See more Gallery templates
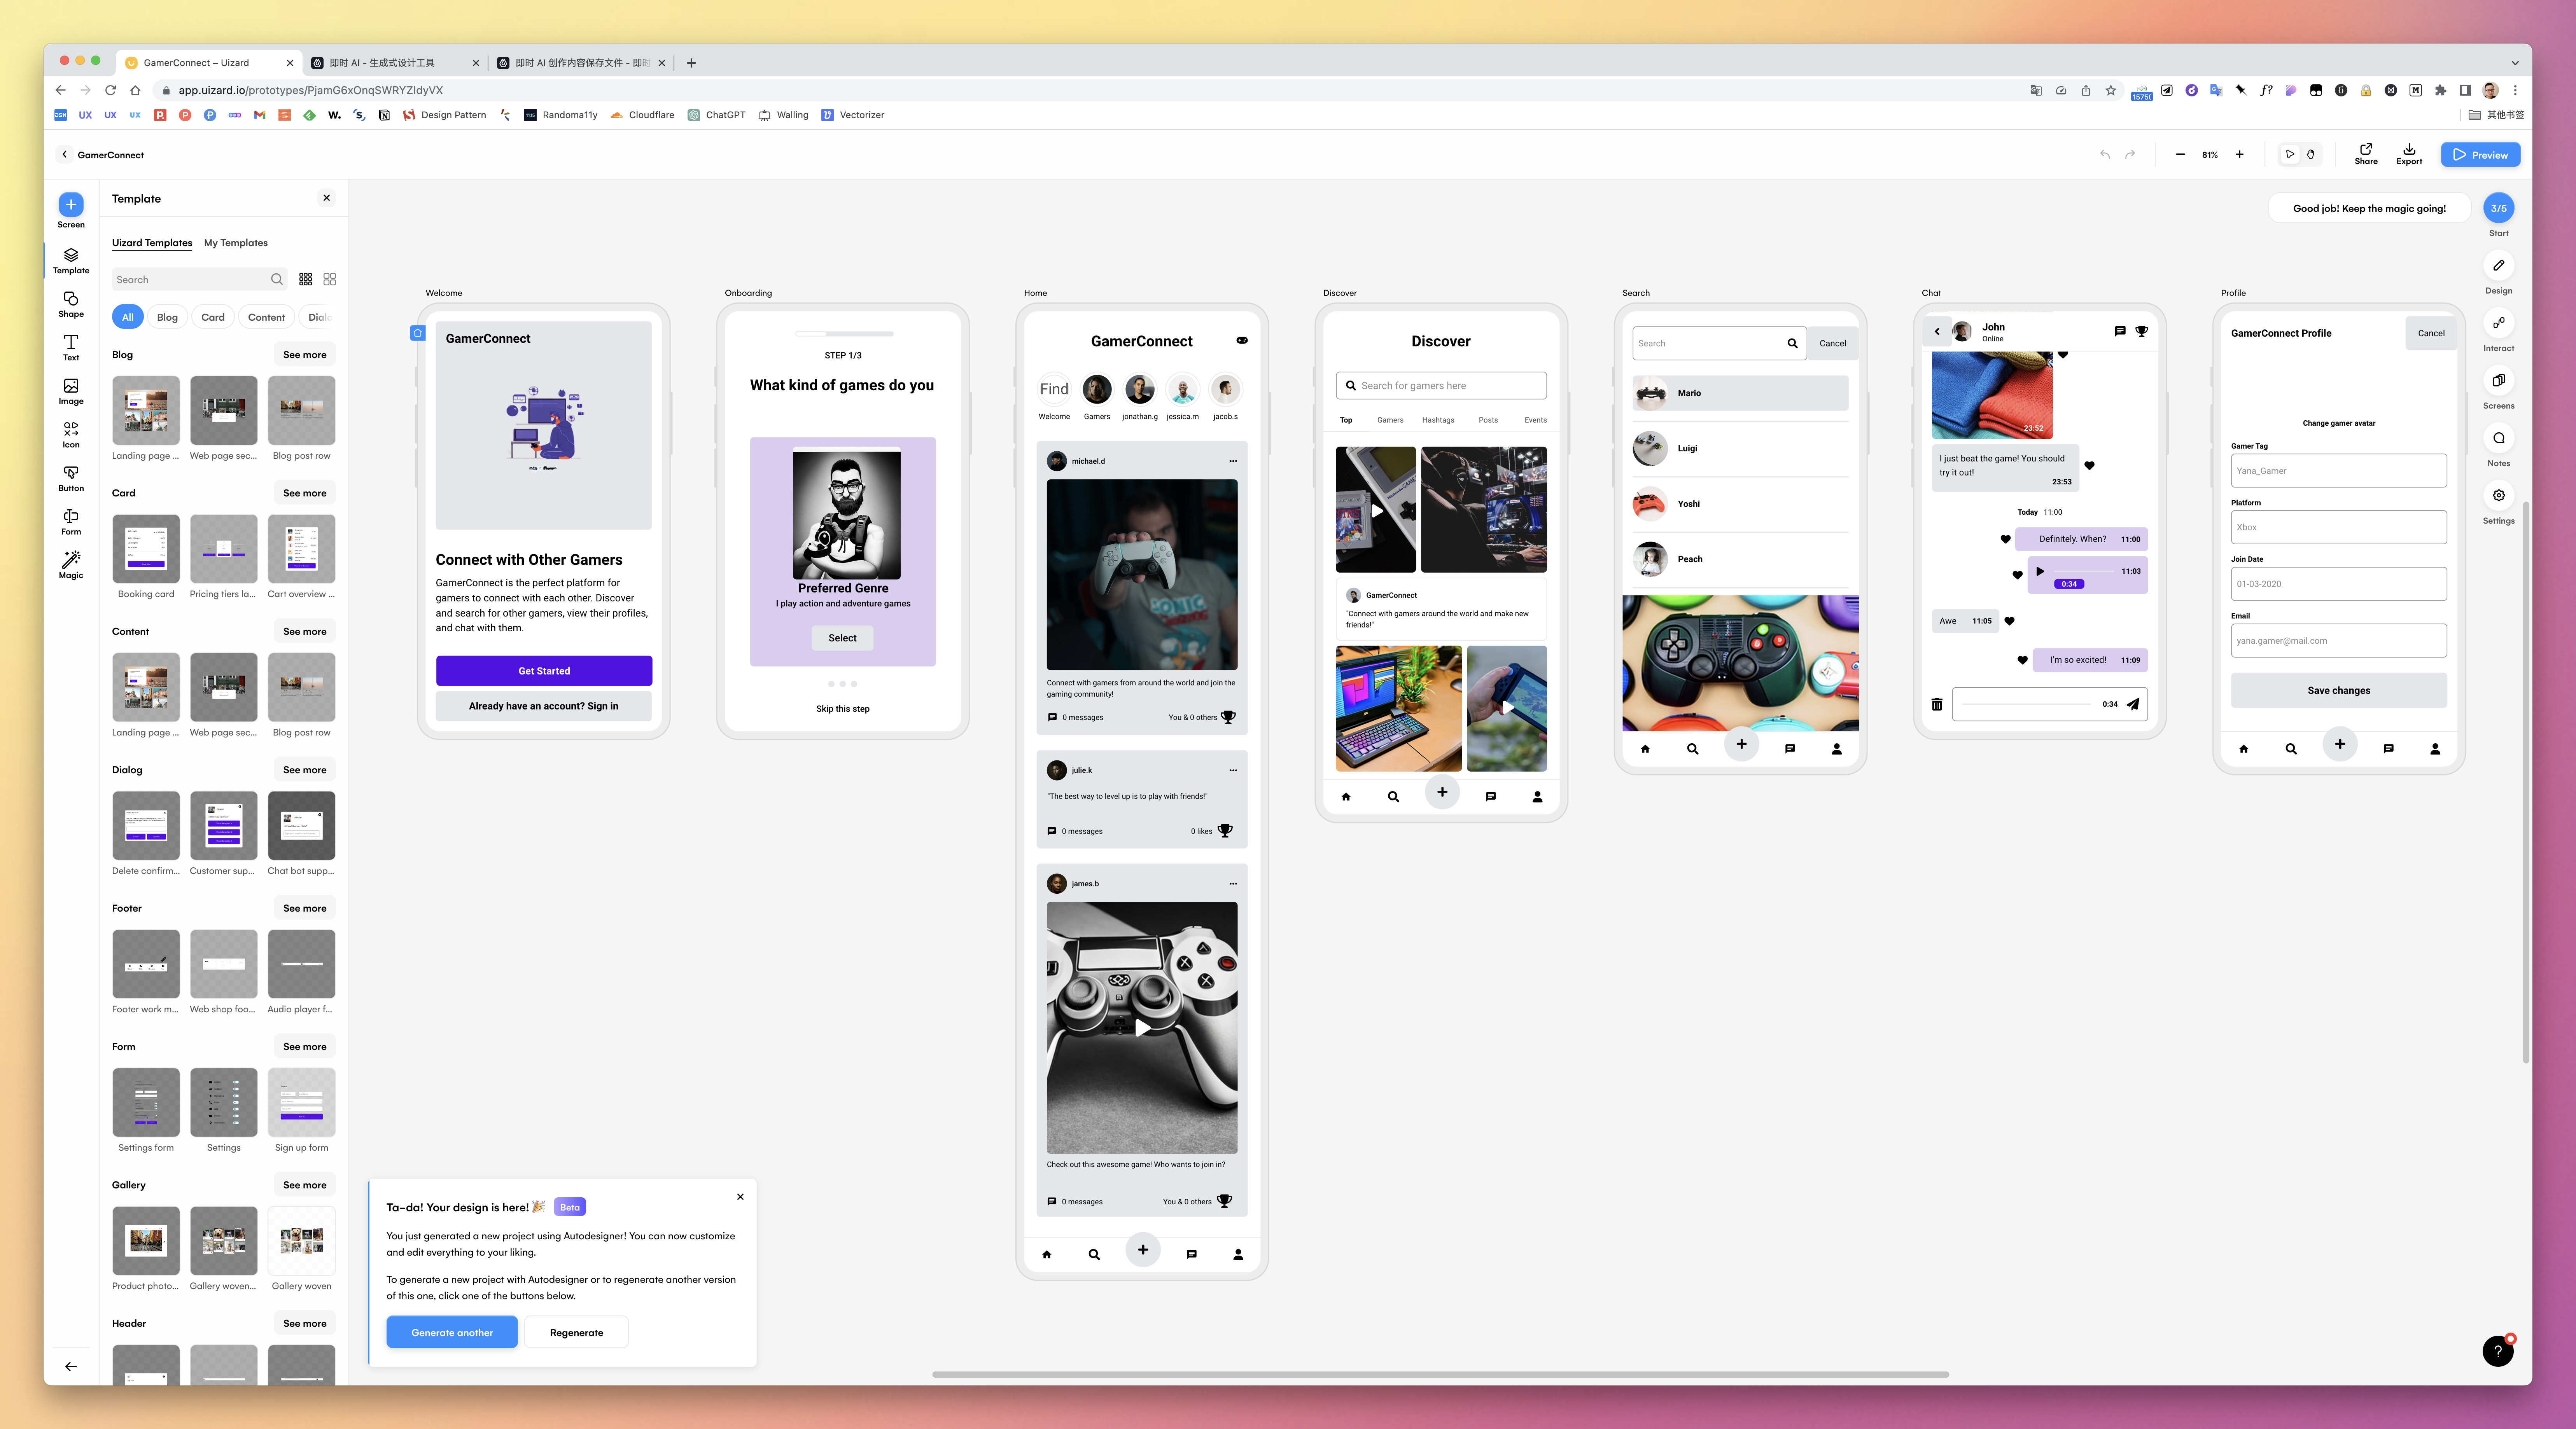 pyautogui.click(x=305, y=1185)
